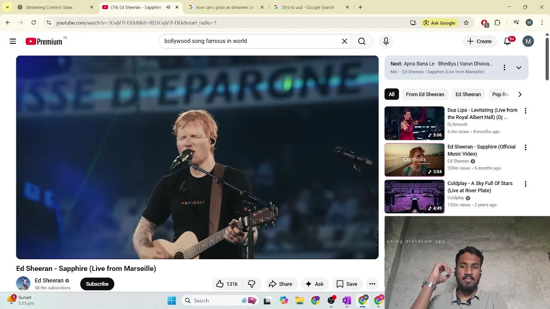This screenshot has height=309, width=550.
Task: Launch Copilot from taskbar
Action: tap(284, 300)
